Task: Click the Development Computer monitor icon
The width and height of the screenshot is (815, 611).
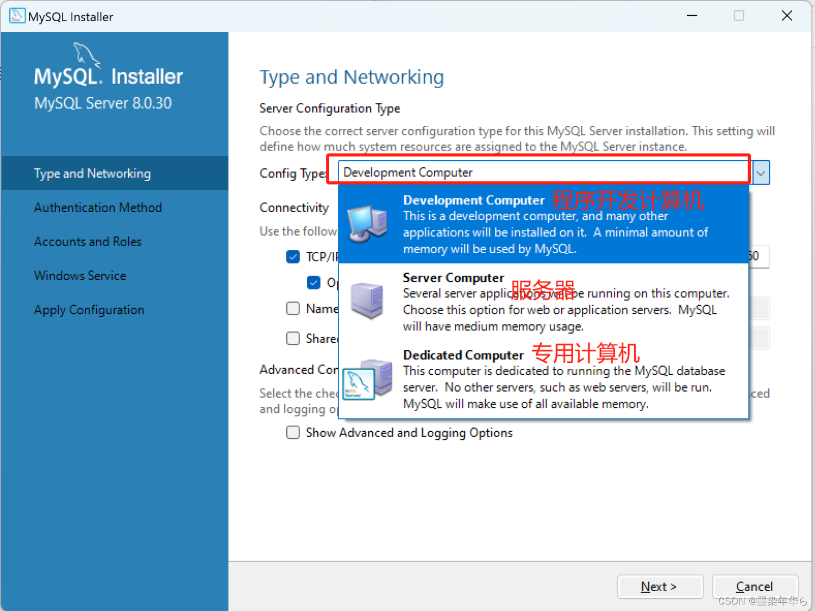Action: point(368,224)
